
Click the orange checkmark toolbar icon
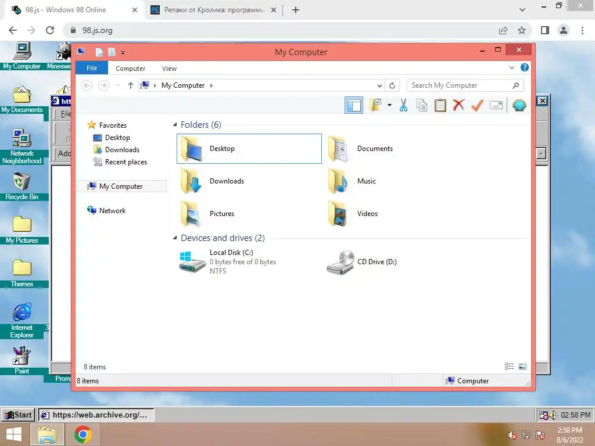click(477, 105)
